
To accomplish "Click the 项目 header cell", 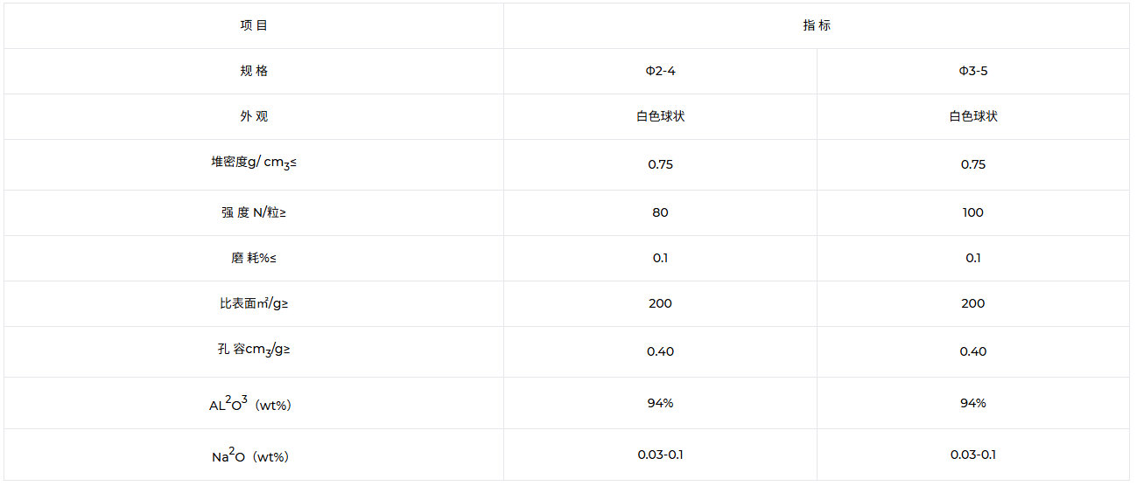I will click(x=254, y=25).
